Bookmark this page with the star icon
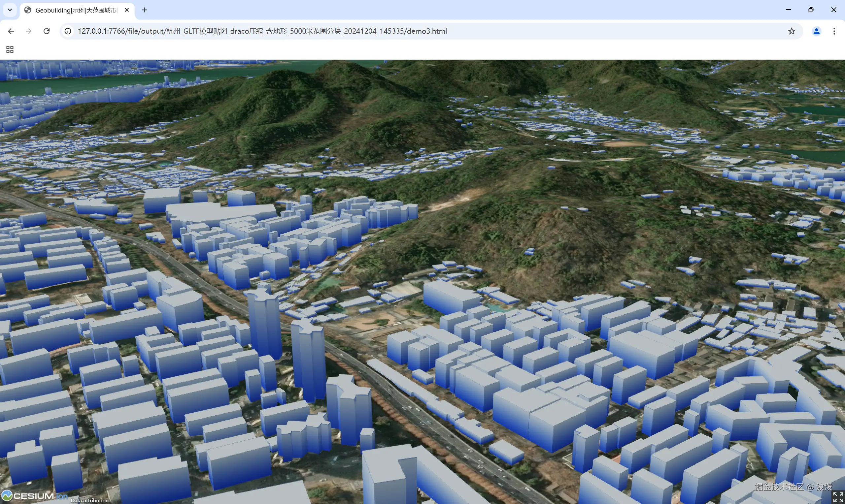The height and width of the screenshot is (504, 845). coord(791,31)
